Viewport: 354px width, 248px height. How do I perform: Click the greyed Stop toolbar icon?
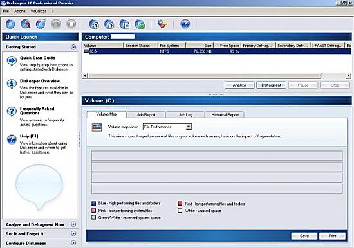point(71,24)
